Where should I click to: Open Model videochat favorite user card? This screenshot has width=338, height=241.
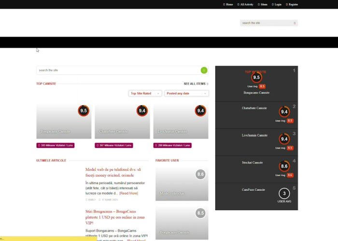(182, 184)
